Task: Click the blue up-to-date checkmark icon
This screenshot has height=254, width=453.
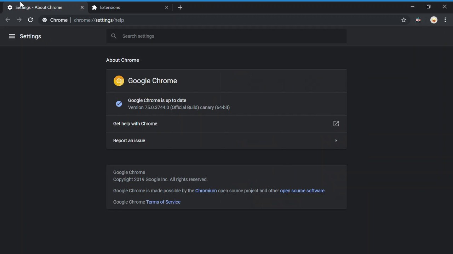Action: [x=119, y=104]
